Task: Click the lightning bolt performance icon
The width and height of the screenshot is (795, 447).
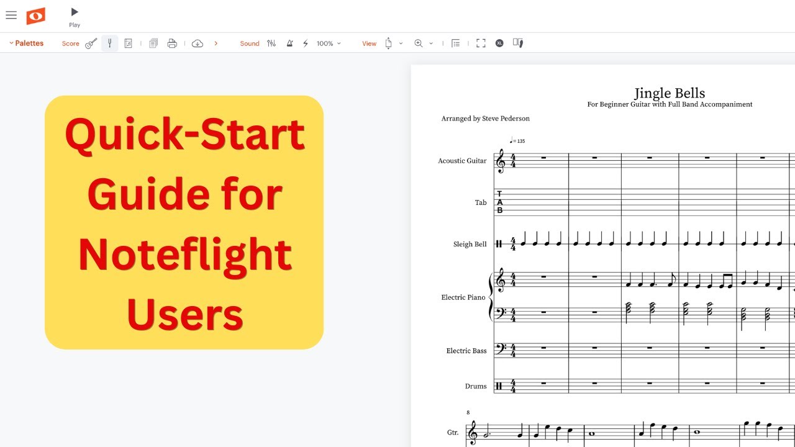Action: (x=306, y=43)
